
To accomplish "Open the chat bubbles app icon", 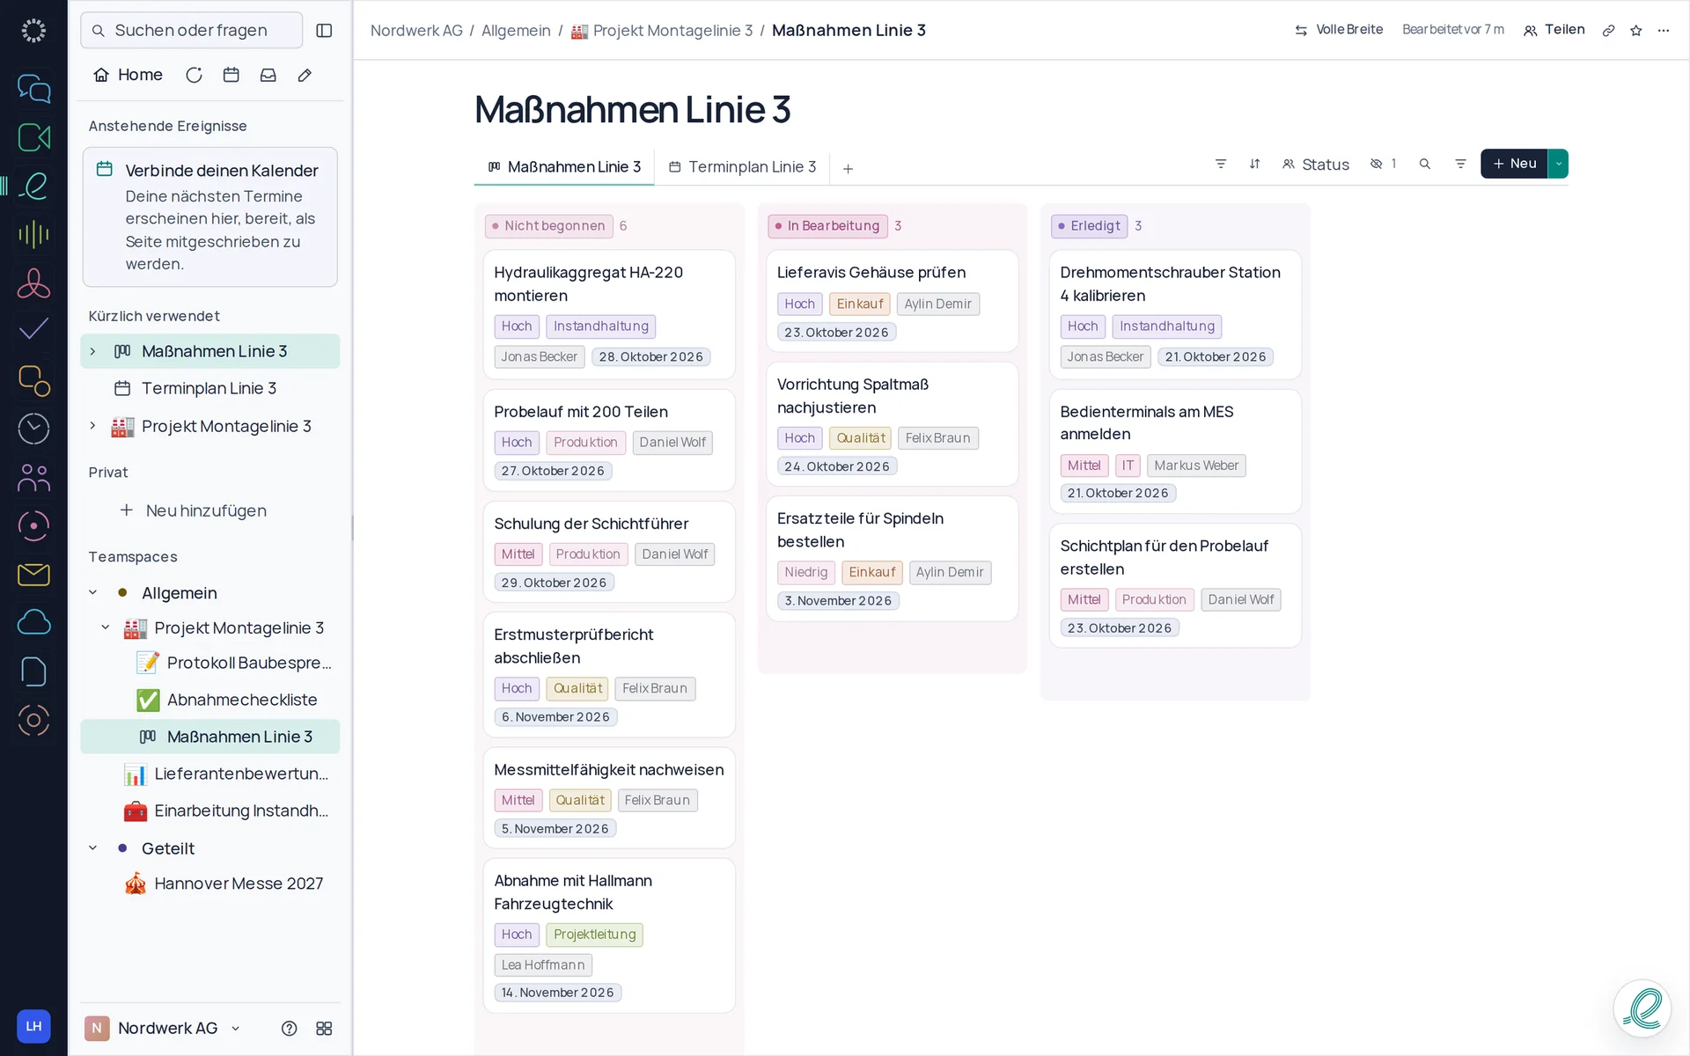I will pyautogui.click(x=33, y=88).
